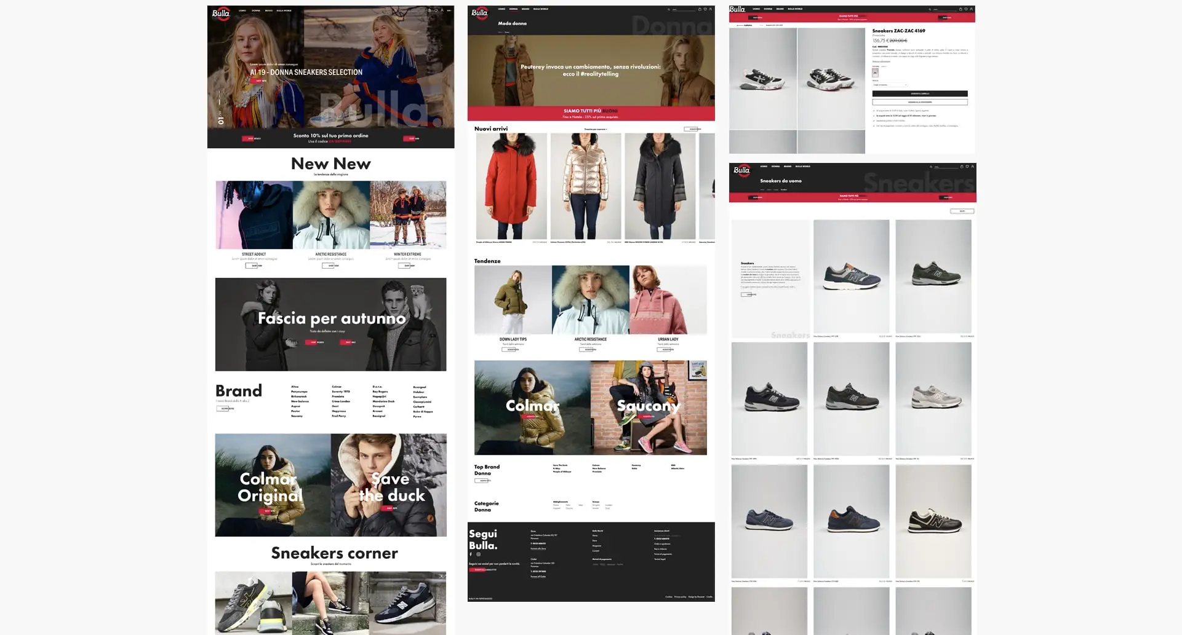Click the red newsletter signup button in the footer
Image resolution: width=1182 pixels, height=635 pixels.
coord(483,570)
